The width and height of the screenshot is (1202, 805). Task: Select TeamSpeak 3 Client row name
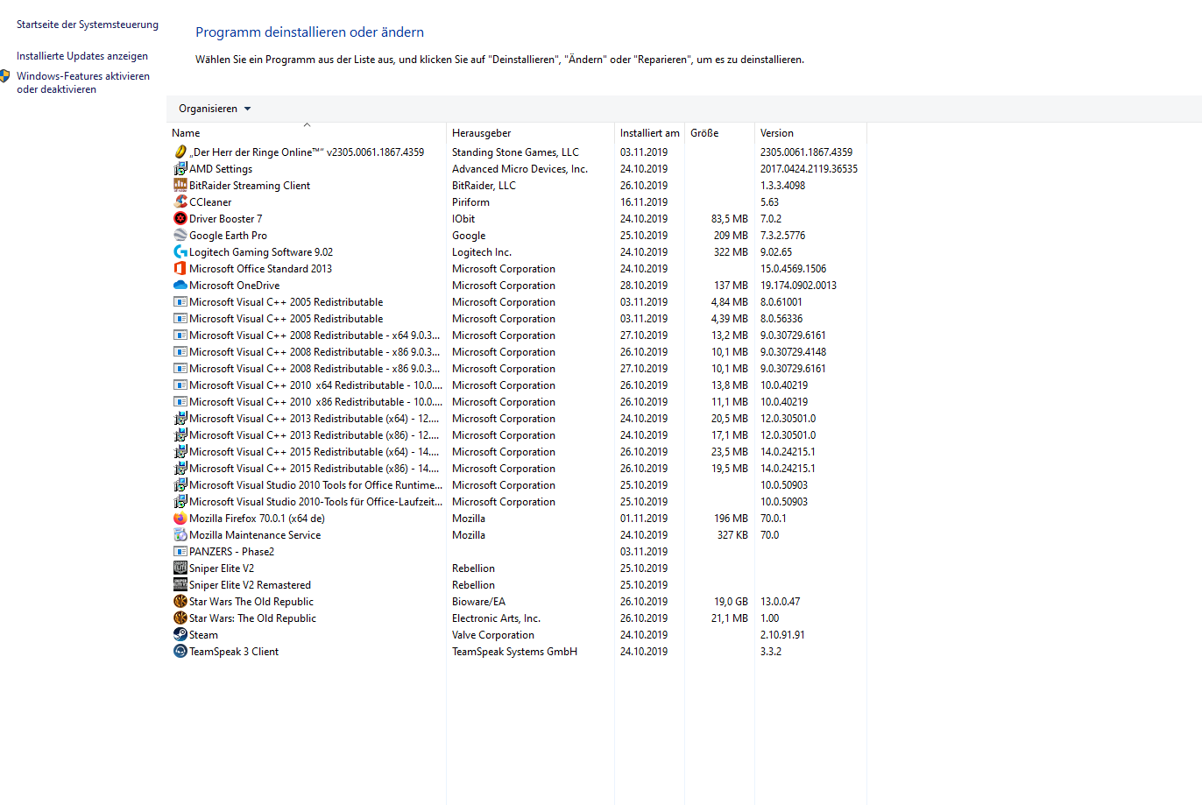(234, 652)
